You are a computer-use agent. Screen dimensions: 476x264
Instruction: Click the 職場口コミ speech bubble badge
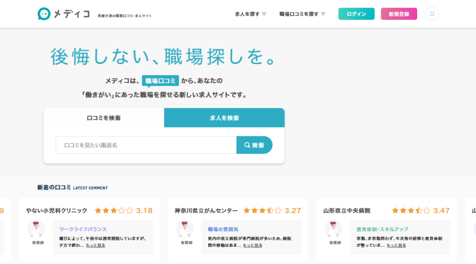[160, 81]
